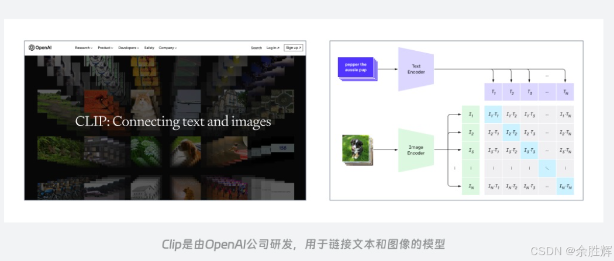Click the puppy photo in the diagram
The width and height of the screenshot is (614, 261).
pyautogui.click(x=357, y=149)
